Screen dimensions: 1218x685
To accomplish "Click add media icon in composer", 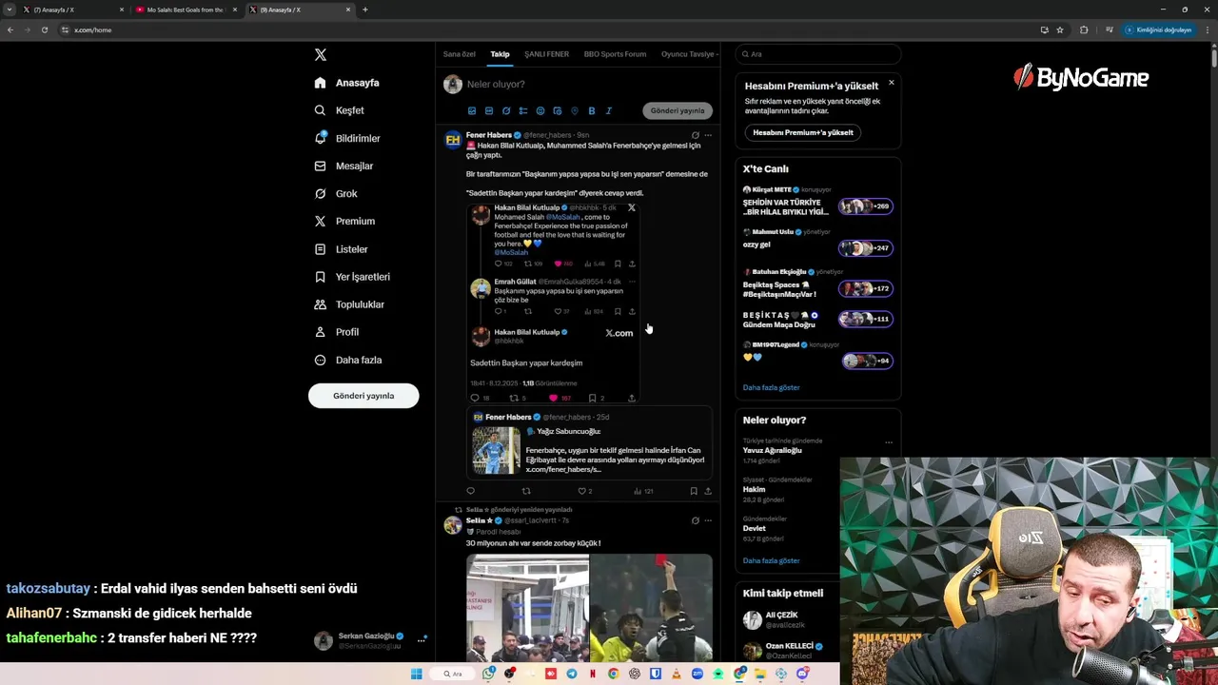I will pos(472,111).
